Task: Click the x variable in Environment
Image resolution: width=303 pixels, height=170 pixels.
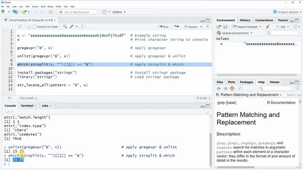Action: [x=258, y=44]
